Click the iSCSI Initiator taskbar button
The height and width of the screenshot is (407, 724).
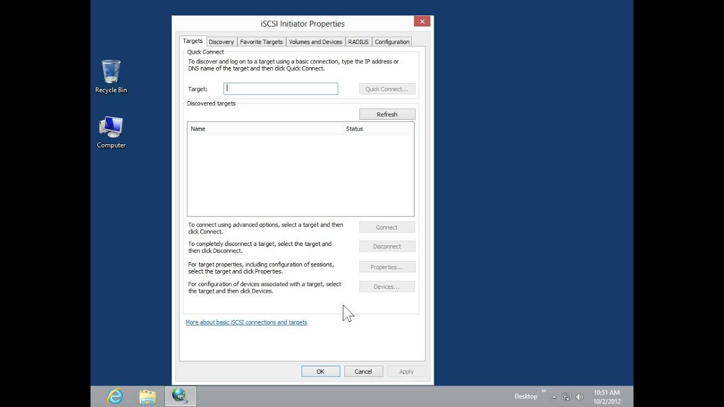(x=180, y=396)
